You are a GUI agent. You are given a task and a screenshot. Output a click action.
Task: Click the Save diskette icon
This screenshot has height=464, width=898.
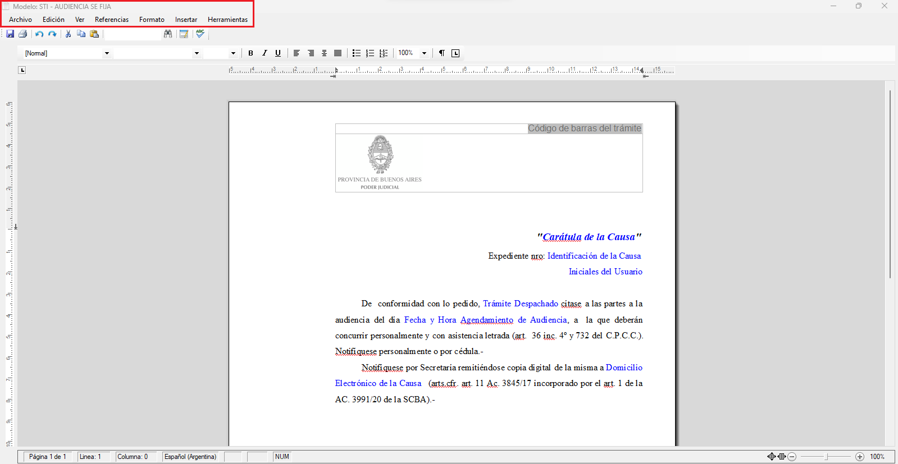[x=10, y=34]
